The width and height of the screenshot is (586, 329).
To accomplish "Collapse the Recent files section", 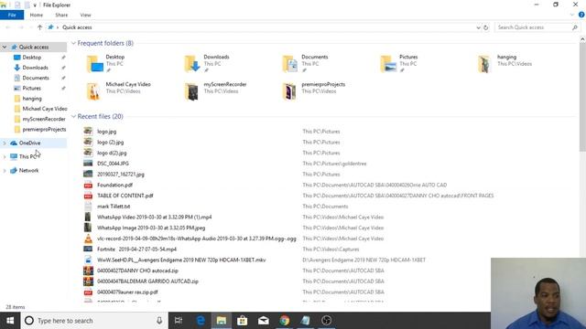I will (x=73, y=116).
